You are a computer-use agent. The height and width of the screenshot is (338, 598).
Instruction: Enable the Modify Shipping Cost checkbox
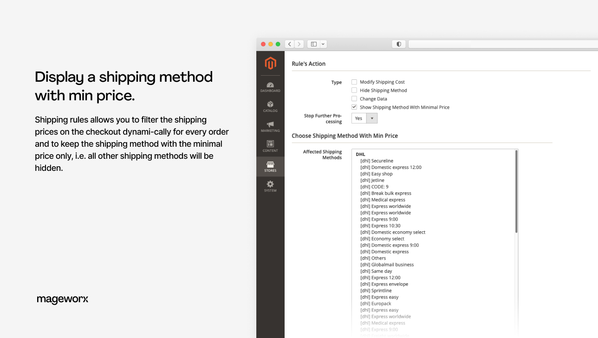pos(354,82)
